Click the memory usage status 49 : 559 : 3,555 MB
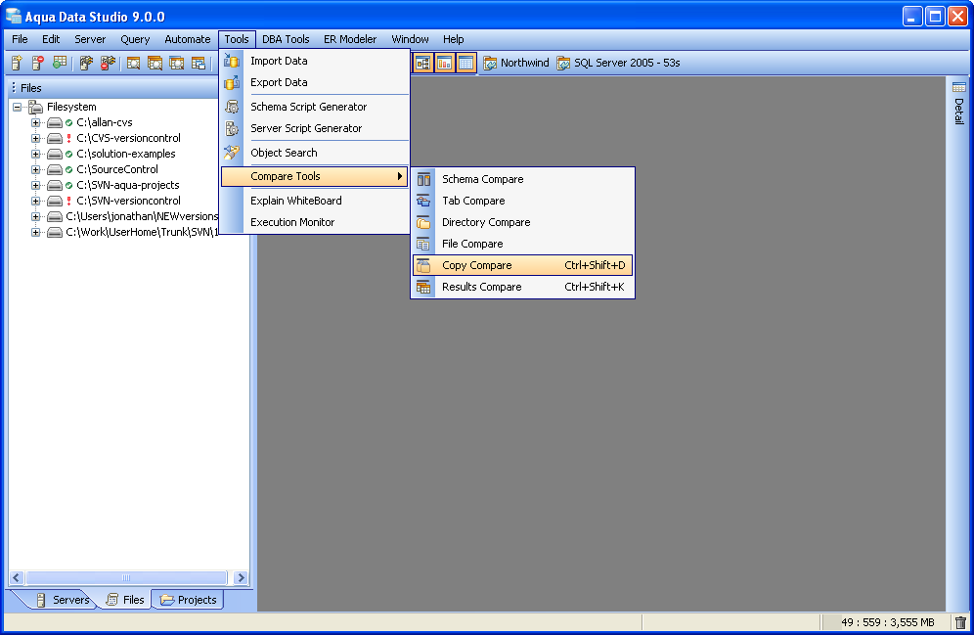 (887, 622)
